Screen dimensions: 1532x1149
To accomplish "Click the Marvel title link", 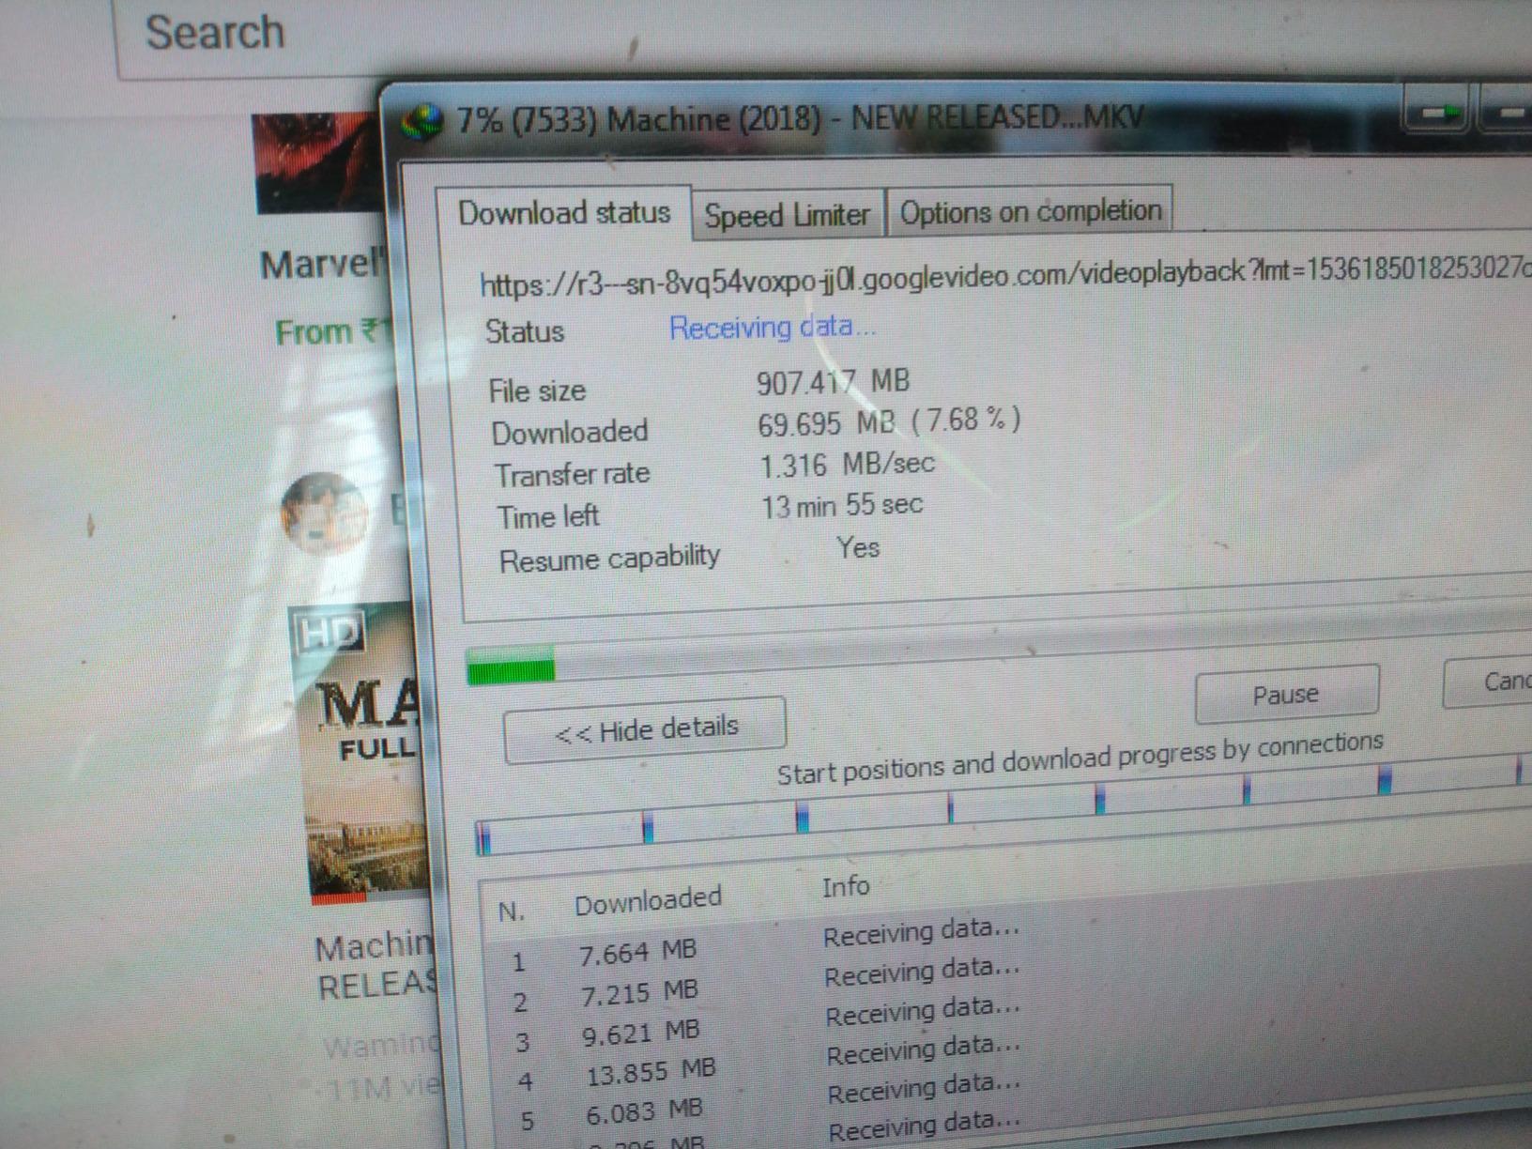I will (x=321, y=266).
